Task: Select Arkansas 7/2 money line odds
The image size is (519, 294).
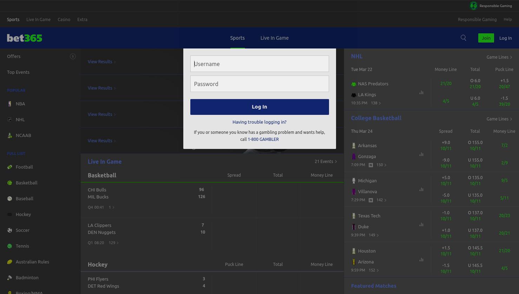Action: point(504,145)
